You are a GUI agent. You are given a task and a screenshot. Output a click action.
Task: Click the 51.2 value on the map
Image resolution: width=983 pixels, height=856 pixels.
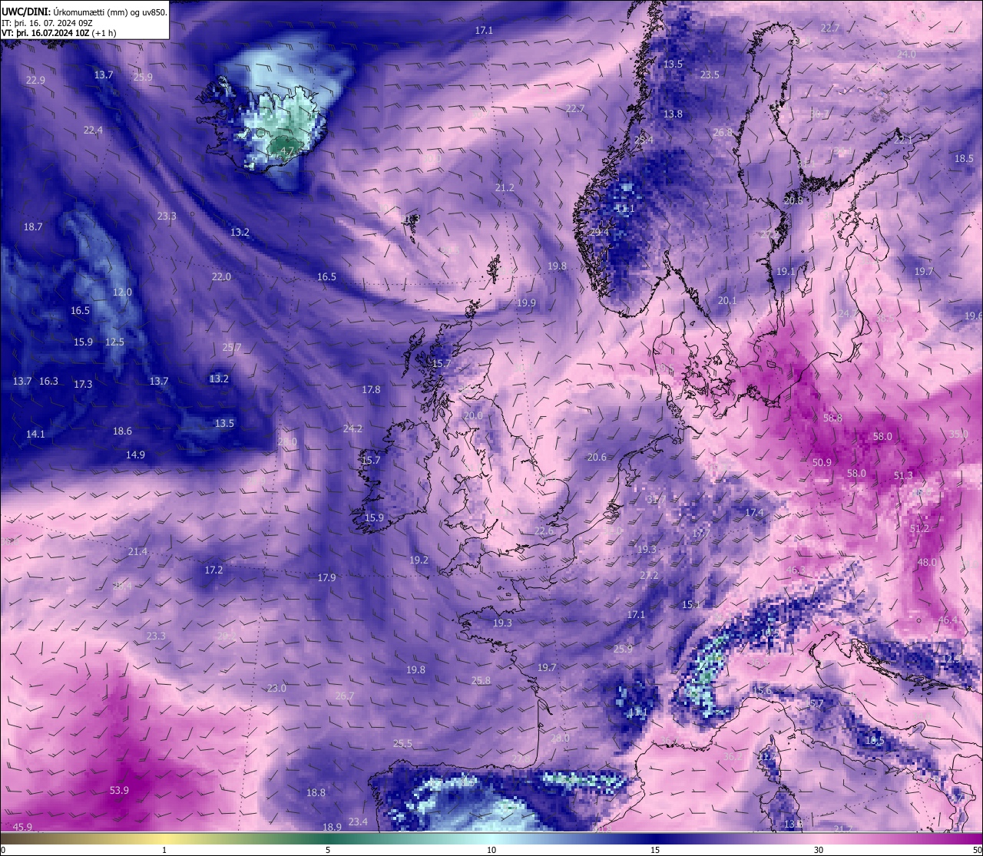click(x=919, y=529)
